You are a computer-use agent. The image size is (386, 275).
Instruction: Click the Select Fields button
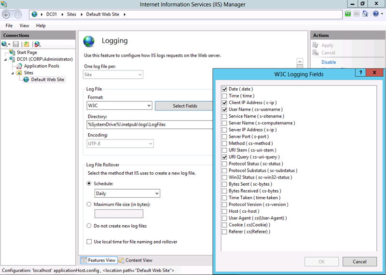[185, 106]
